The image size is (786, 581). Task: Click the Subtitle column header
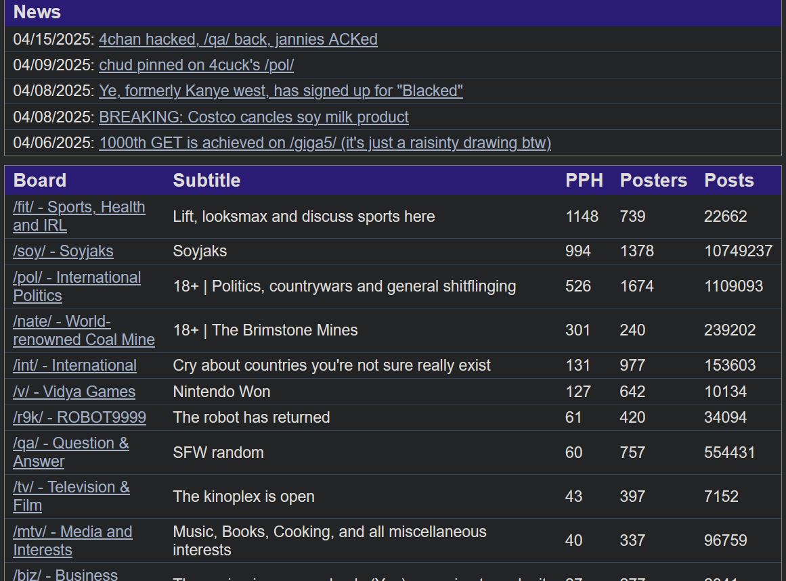click(x=206, y=180)
